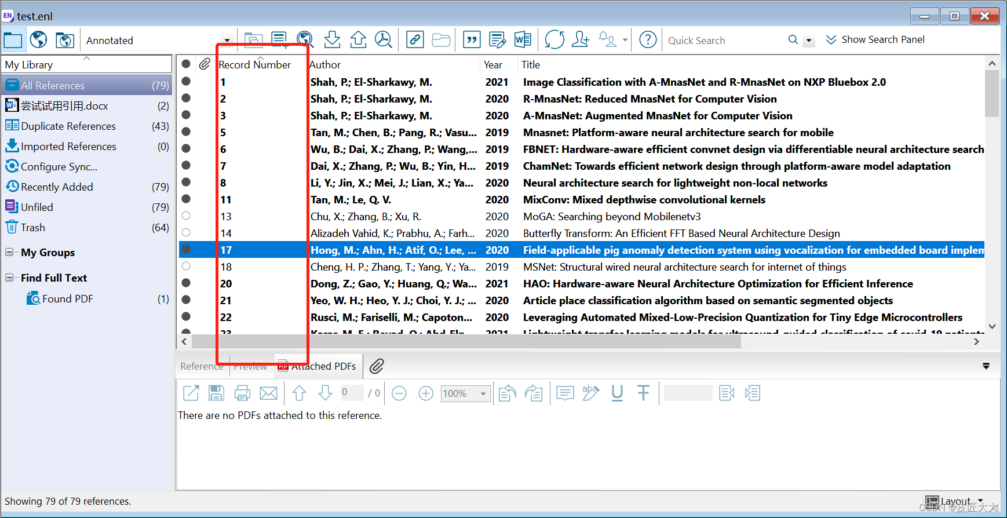Toggle read status dot for record 8
The height and width of the screenshot is (518, 1007).
[186, 182]
